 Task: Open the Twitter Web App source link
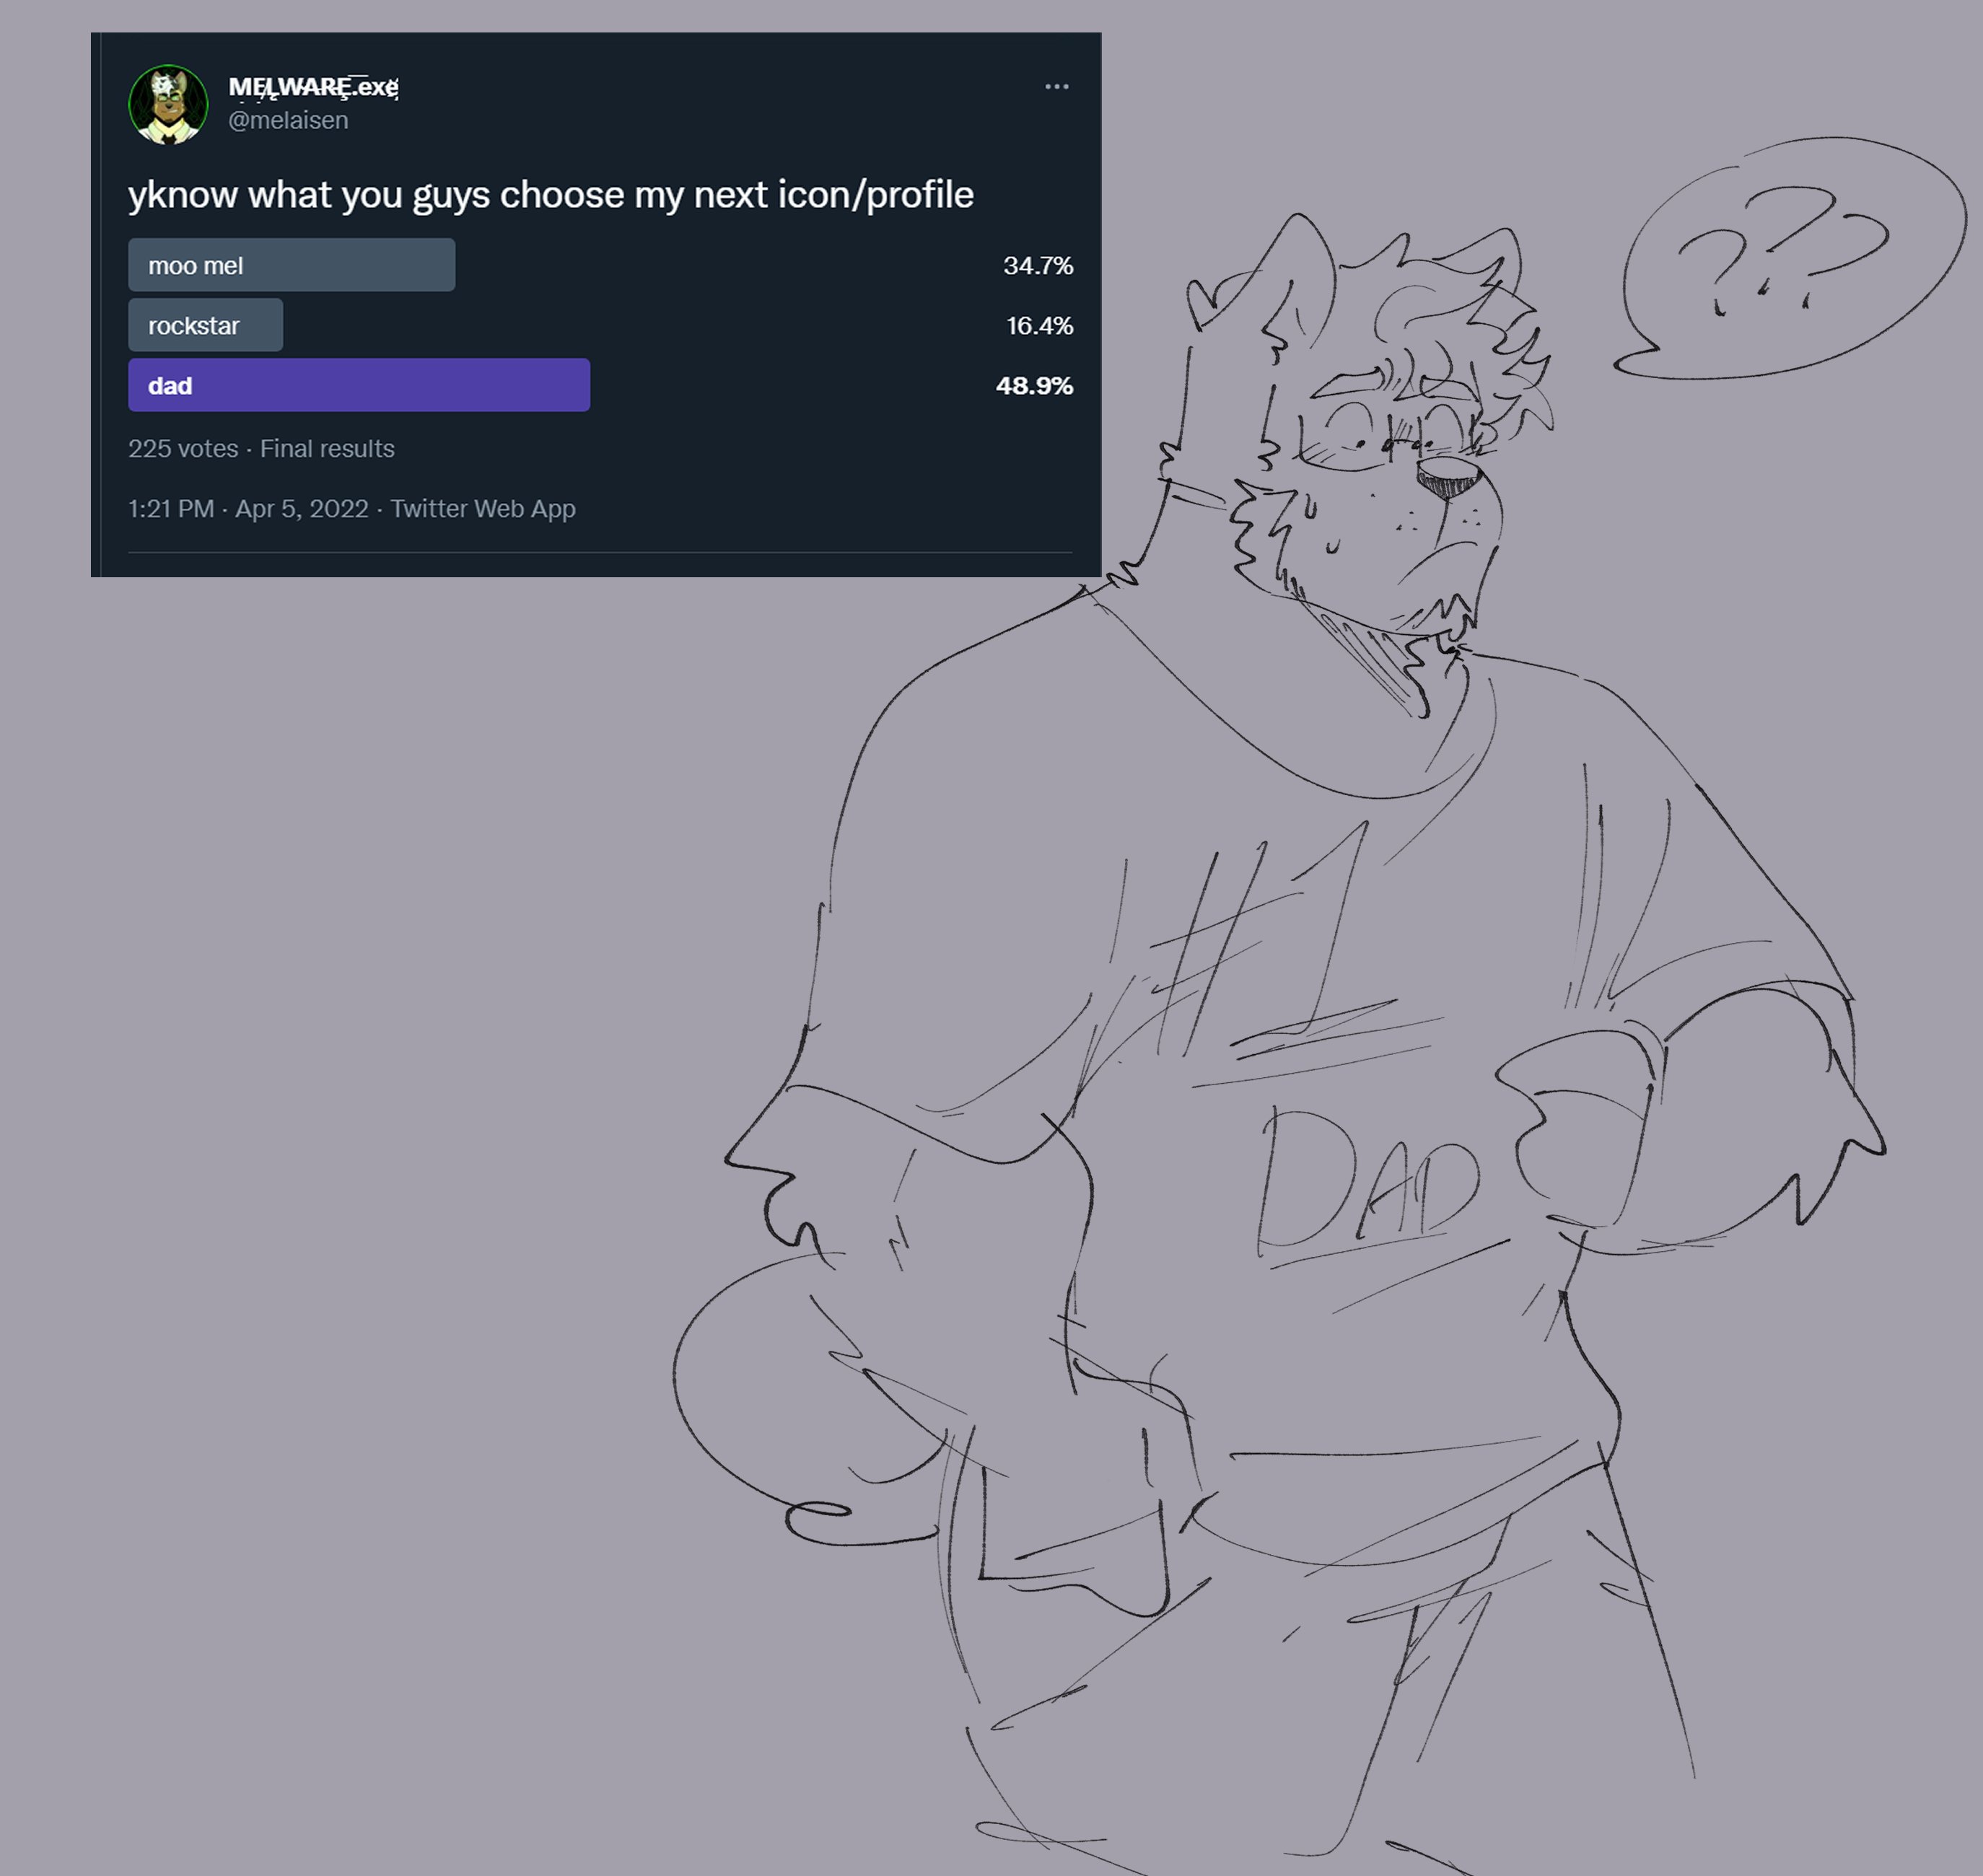click(x=483, y=509)
